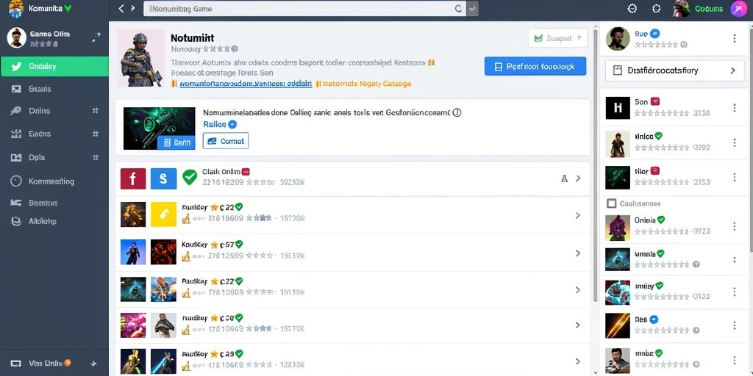Click the yellow square icon in second row
The width and height of the screenshot is (753, 376).
click(x=164, y=214)
